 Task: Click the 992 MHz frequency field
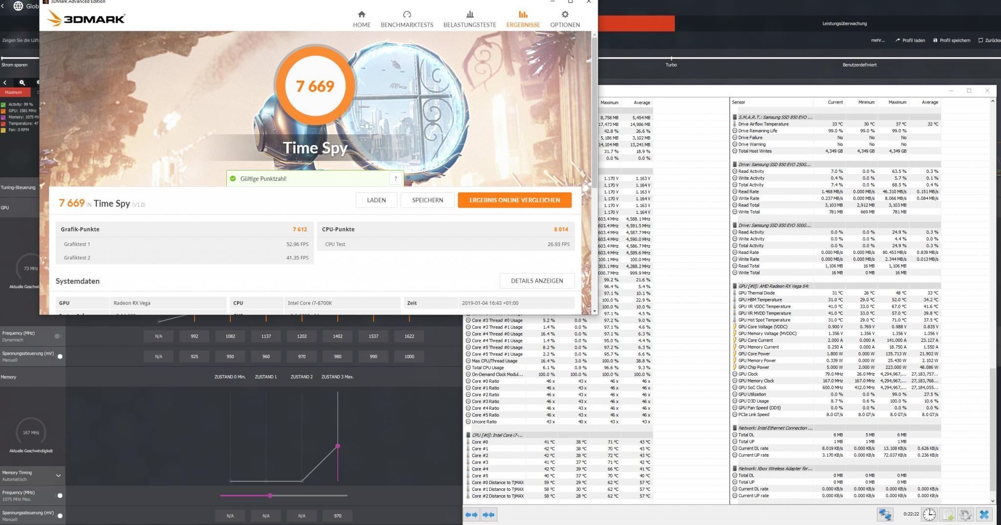point(195,336)
